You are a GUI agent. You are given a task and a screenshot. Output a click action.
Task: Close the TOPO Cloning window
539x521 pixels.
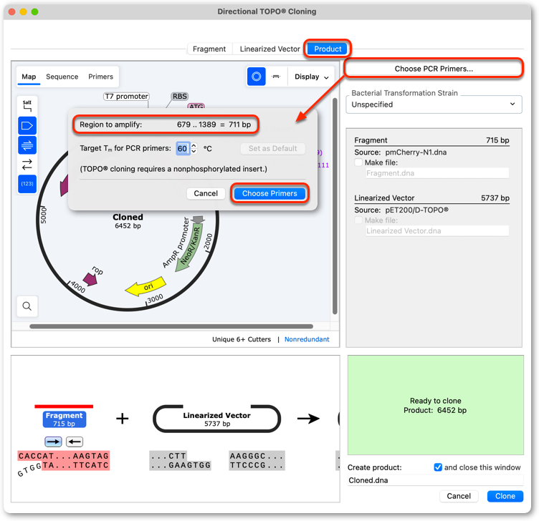click(11, 11)
